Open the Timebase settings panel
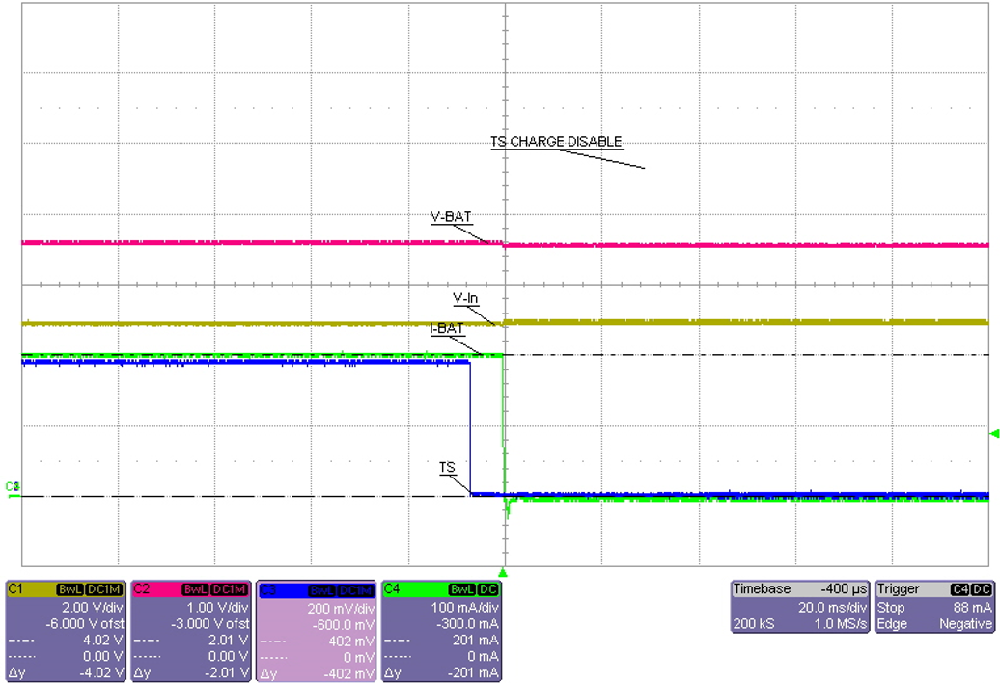The height and width of the screenshot is (683, 1000). click(762, 588)
